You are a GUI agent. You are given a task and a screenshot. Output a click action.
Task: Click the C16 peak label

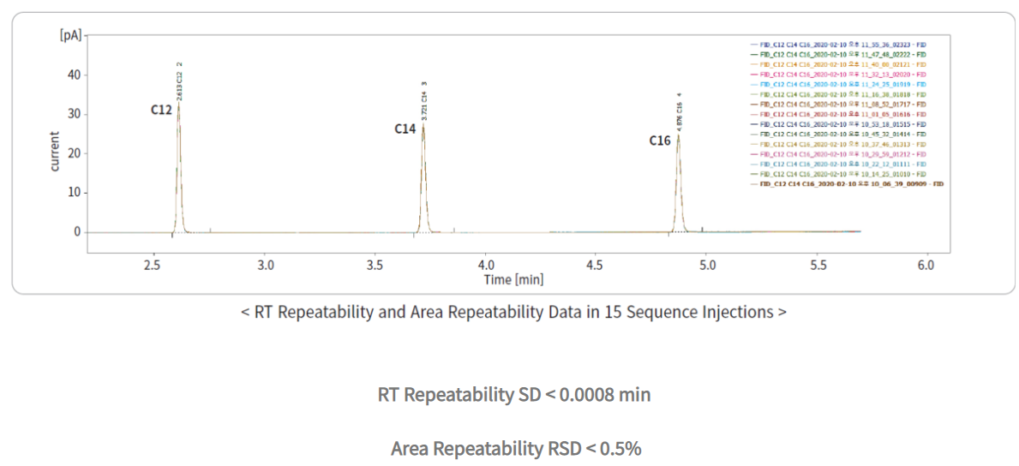click(x=659, y=140)
